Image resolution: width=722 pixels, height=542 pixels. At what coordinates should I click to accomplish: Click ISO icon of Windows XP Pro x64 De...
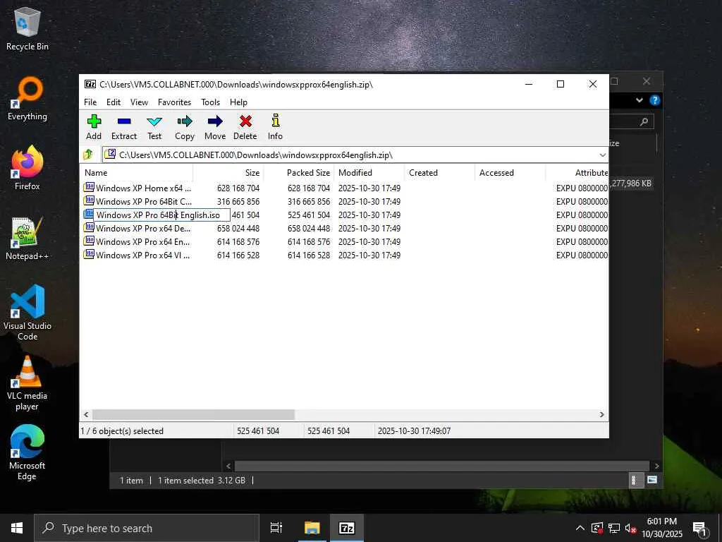[x=89, y=228]
